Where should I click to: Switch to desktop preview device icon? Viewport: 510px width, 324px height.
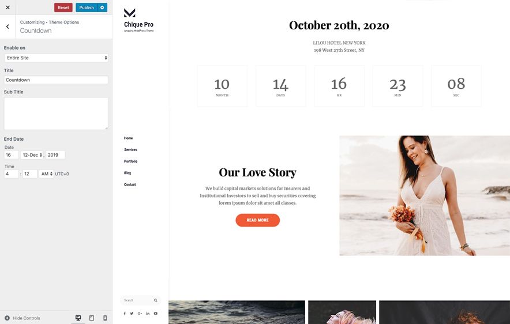(x=78, y=318)
